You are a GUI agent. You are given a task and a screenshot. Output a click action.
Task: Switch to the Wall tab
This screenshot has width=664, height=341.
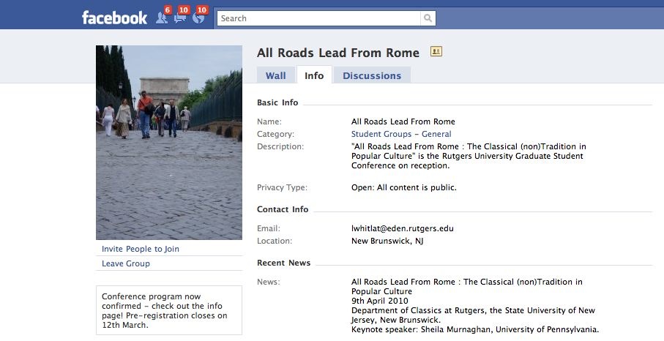(x=276, y=75)
